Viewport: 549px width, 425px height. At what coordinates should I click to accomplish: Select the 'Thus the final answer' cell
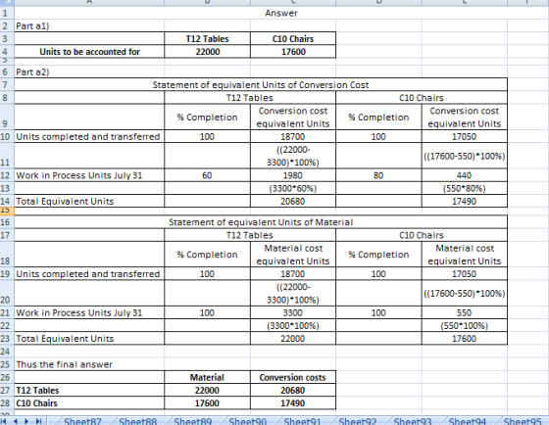(89, 364)
